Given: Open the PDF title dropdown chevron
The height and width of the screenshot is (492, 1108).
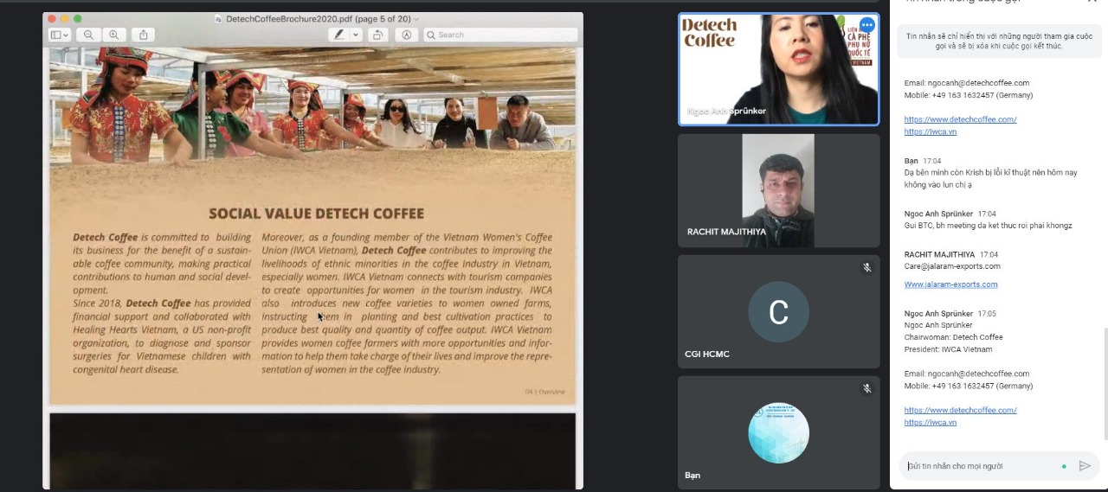Looking at the screenshot, I should [416, 19].
